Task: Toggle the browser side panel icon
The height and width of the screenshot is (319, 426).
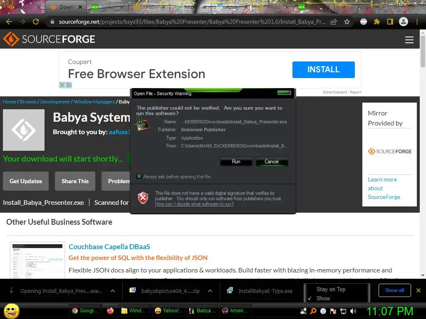Action: [x=390, y=22]
